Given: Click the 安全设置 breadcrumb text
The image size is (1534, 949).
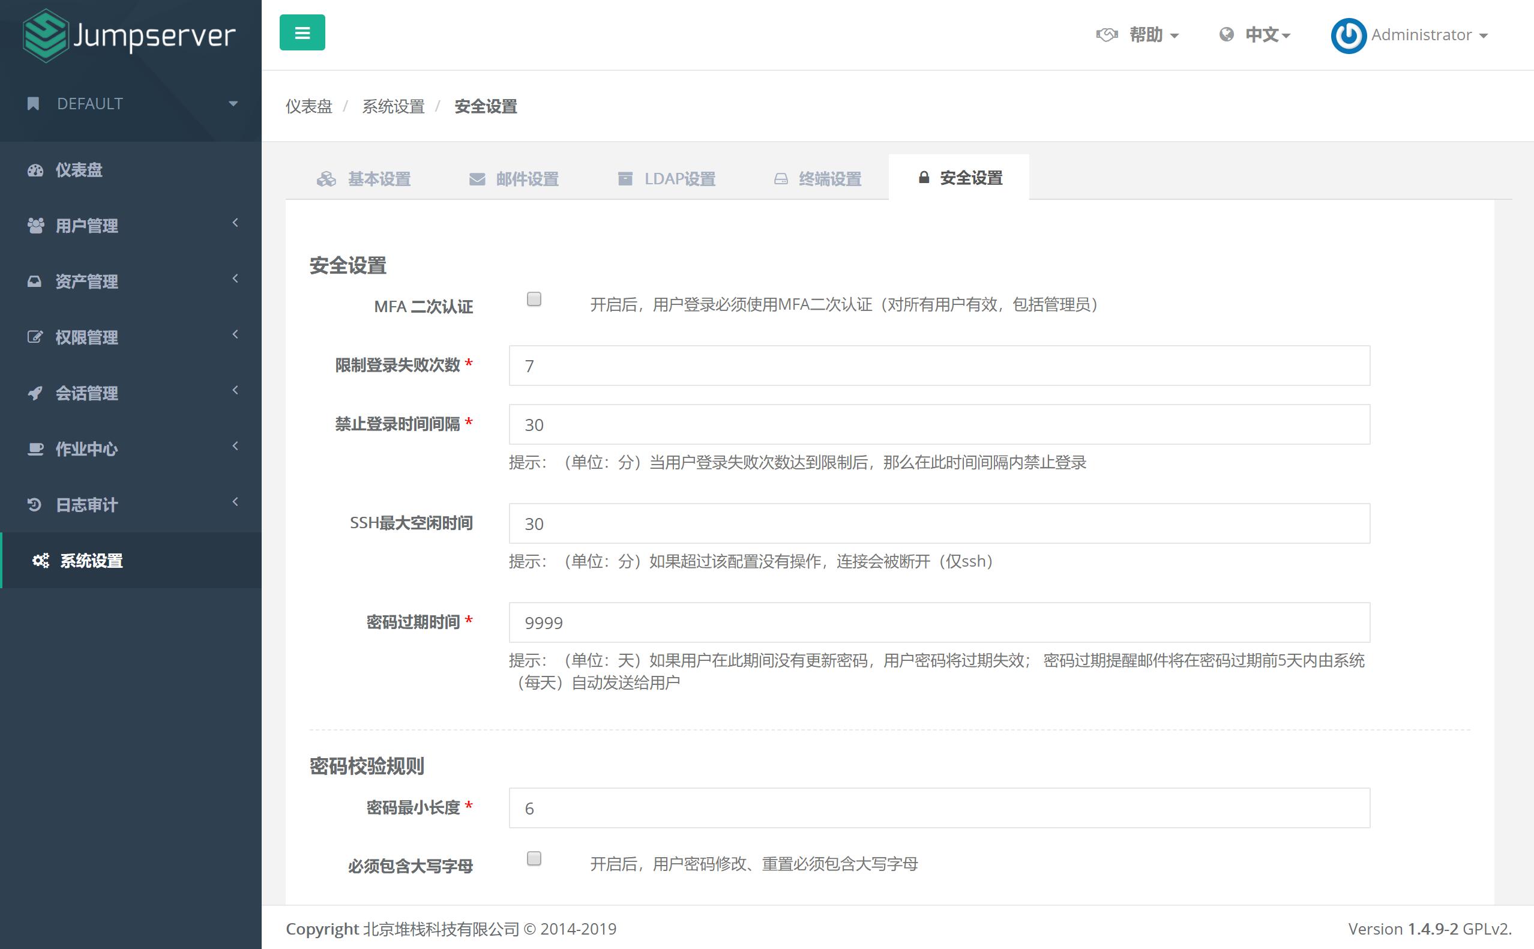Looking at the screenshot, I should [486, 106].
